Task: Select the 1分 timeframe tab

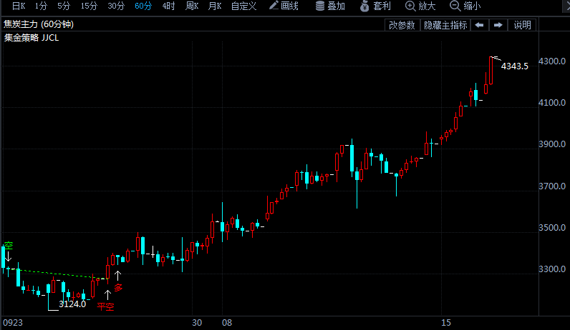Action: pyautogui.click(x=41, y=6)
